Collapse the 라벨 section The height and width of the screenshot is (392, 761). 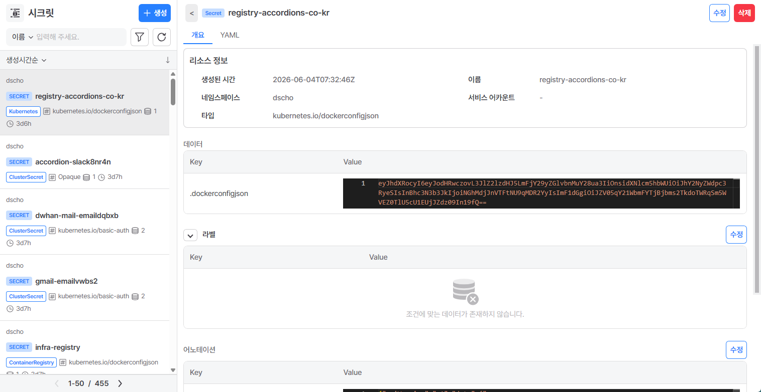(190, 235)
